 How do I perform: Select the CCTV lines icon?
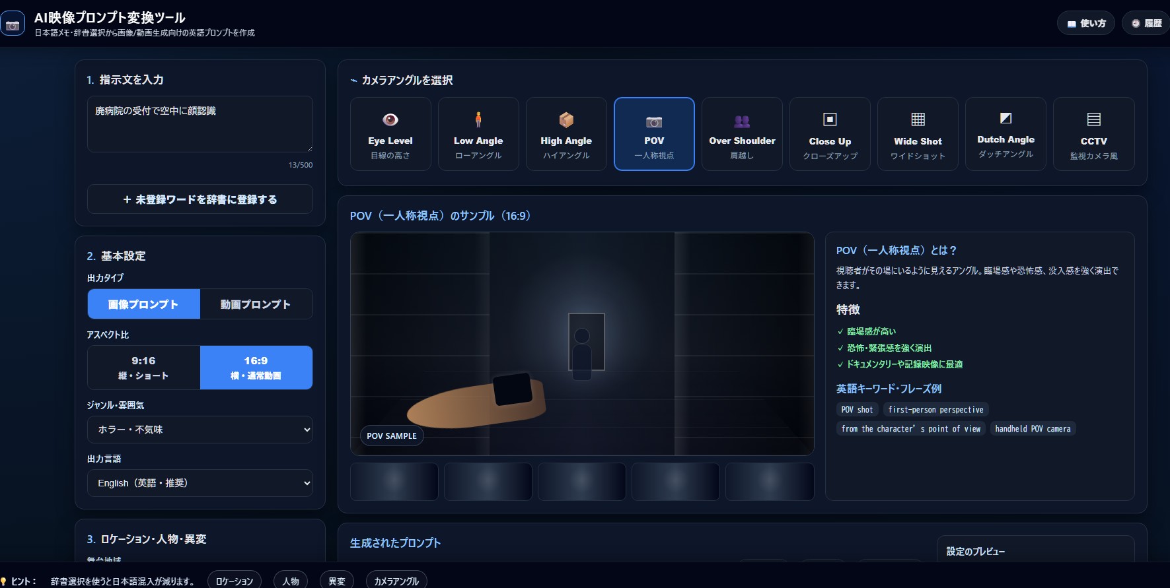tap(1094, 119)
